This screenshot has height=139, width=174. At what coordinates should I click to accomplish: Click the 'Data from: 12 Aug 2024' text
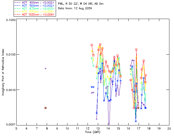pos(75,8)
